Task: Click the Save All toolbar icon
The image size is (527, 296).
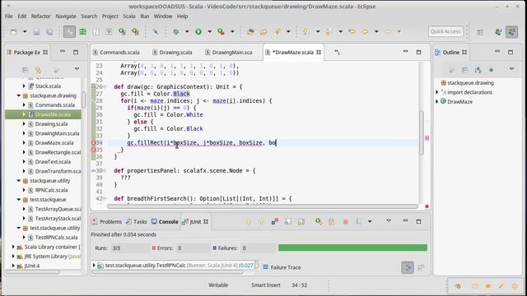Action: [x=49, y=31]
